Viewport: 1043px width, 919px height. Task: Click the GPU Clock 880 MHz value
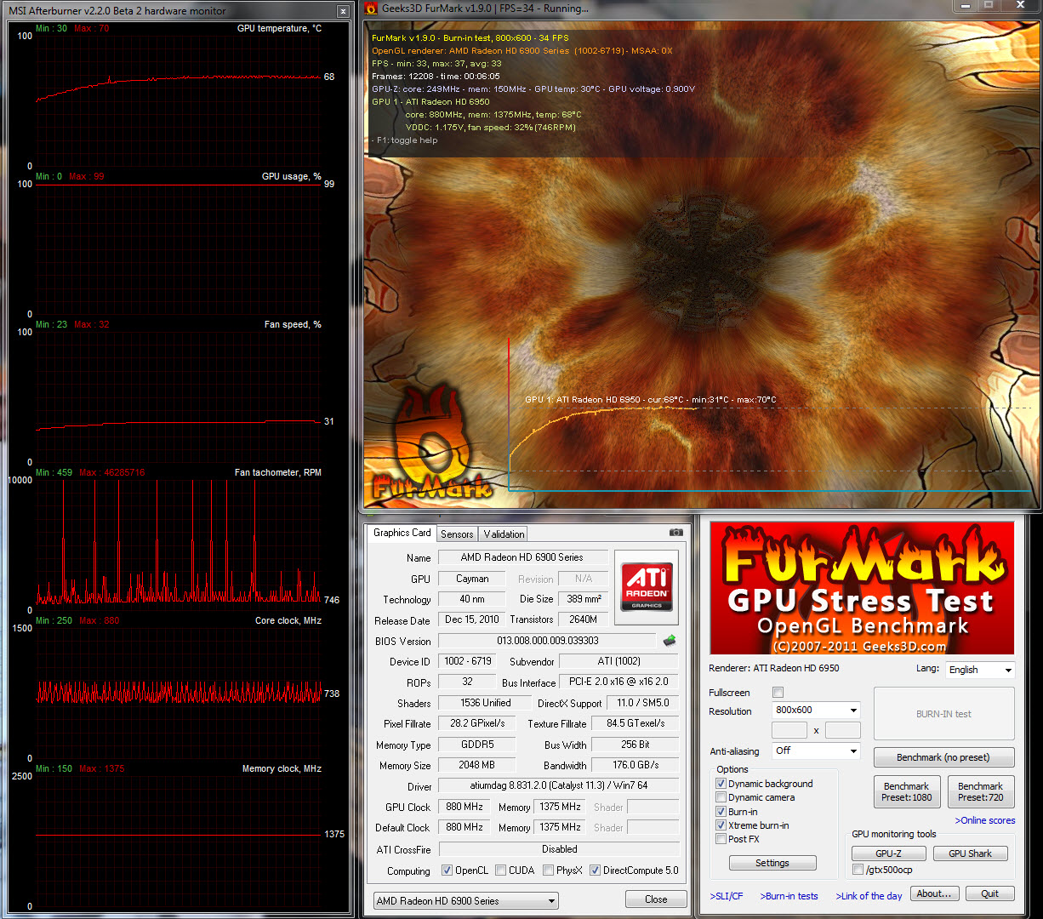pos(465,807)
